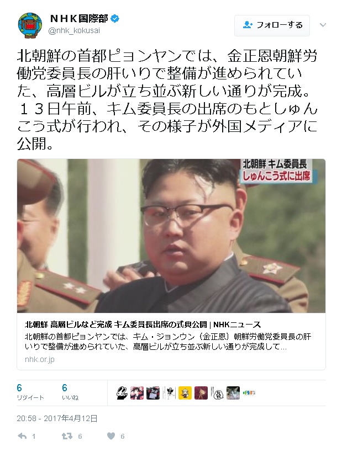Open the yellow background liker avatar
Image resolution: width=342 pixels, height=452 pixels.
click(x=185, y=393)
